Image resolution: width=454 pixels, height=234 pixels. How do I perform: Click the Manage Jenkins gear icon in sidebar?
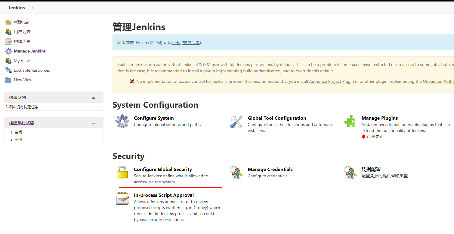click(x=8, y=51)
